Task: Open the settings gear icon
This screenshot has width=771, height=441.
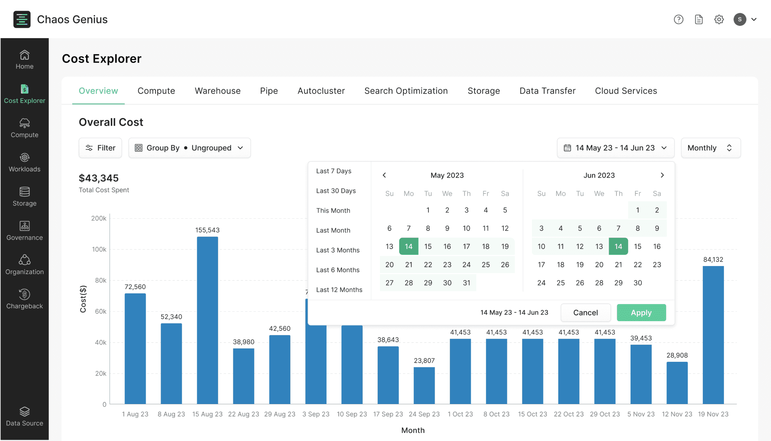Action: tap(719, 19)
